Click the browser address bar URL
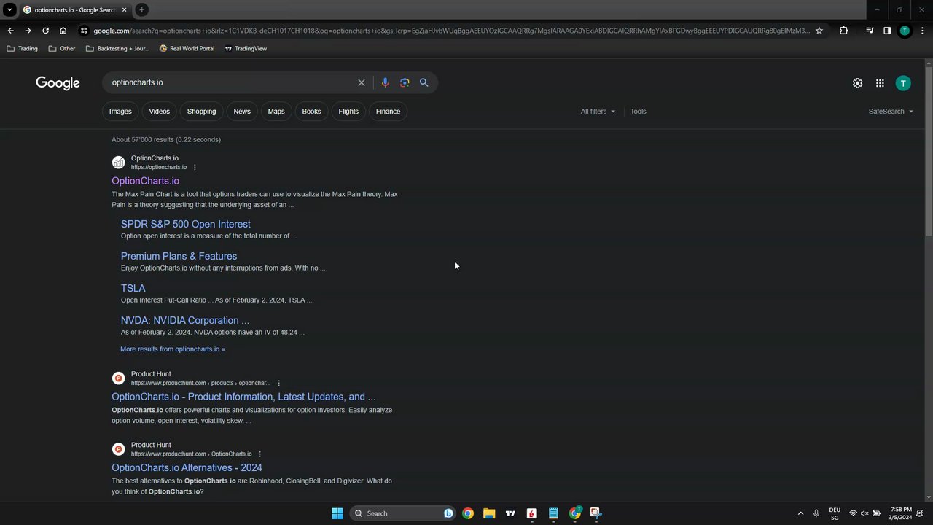 pyautogui.click(x=451, y=31)
